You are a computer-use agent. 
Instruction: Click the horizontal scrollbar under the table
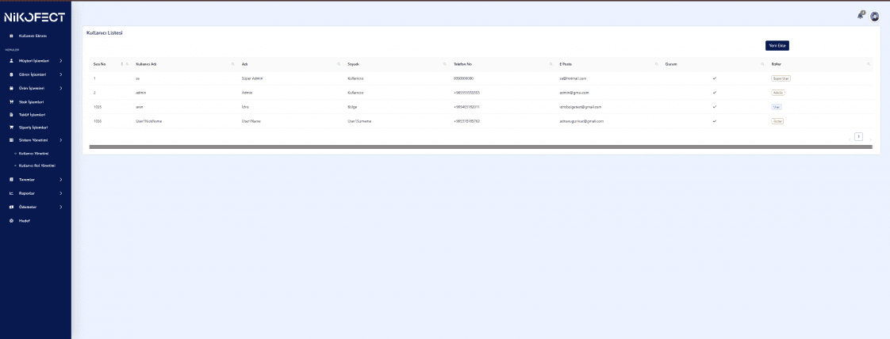[x=481, y=147]
